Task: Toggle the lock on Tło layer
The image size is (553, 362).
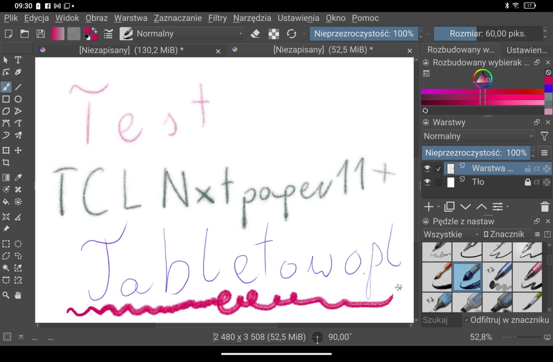Action: pos(528,182)
